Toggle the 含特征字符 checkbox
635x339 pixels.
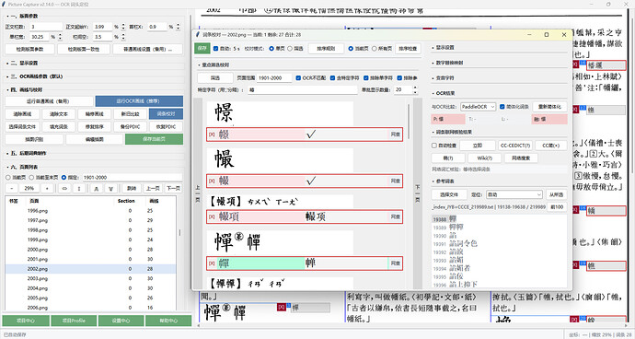coord(332,78)
